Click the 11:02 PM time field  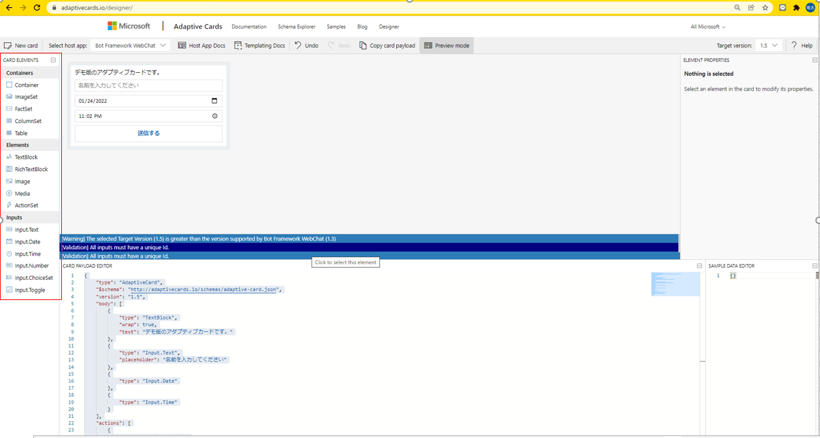tap(149, 116)
